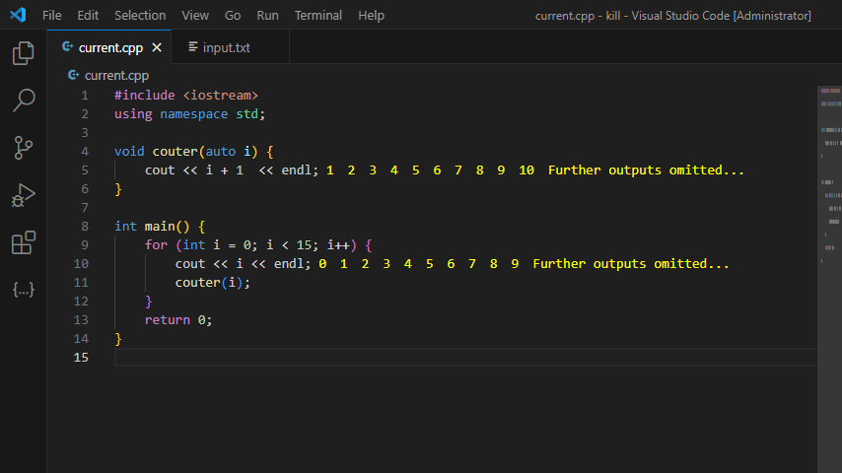Click the text file icon in input.txt tab
Viewport: 842px width, 473px height.
pyautogui.click(x=193, y=47)
